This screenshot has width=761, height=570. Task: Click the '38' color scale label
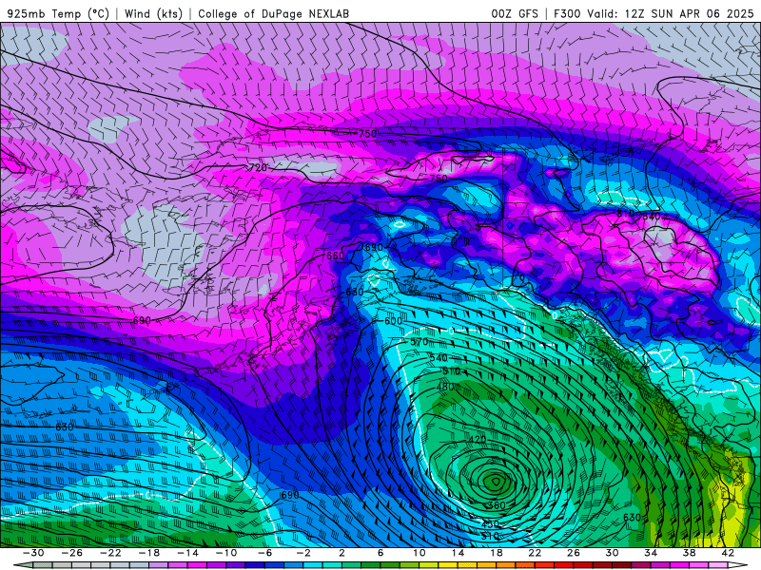pos(689,553)
